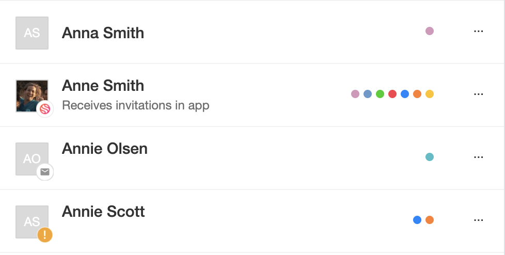Select the Anne Smith name
Viewport: 505px width, 255px height.
point(103,86)
